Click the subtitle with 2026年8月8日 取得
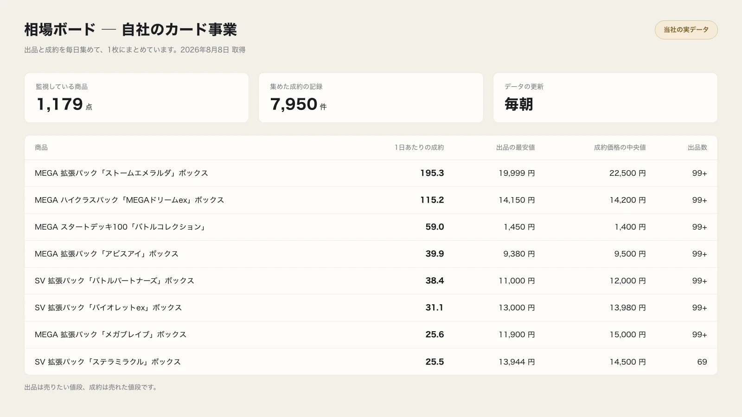 tap(135, 50)
